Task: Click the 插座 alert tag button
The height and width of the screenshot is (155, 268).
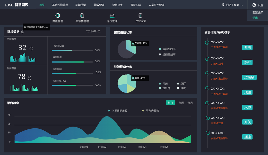Action: click(247, 137)
